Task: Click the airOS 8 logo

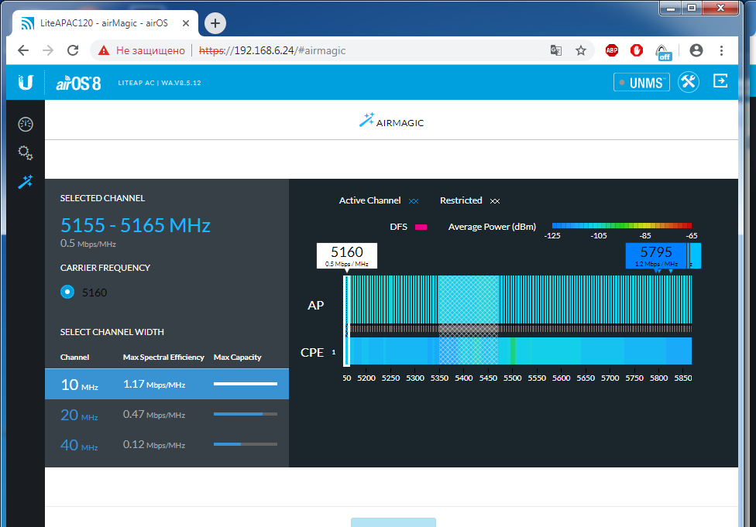Action: click(78, 83)
